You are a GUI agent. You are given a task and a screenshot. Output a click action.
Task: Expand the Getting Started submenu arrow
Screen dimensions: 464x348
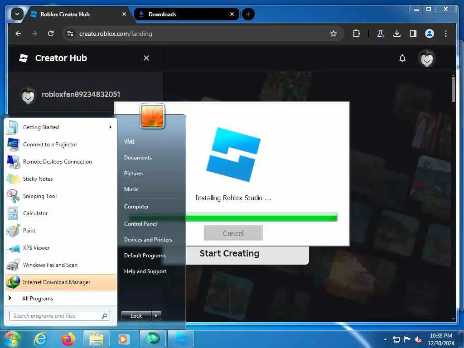(111, 127)
